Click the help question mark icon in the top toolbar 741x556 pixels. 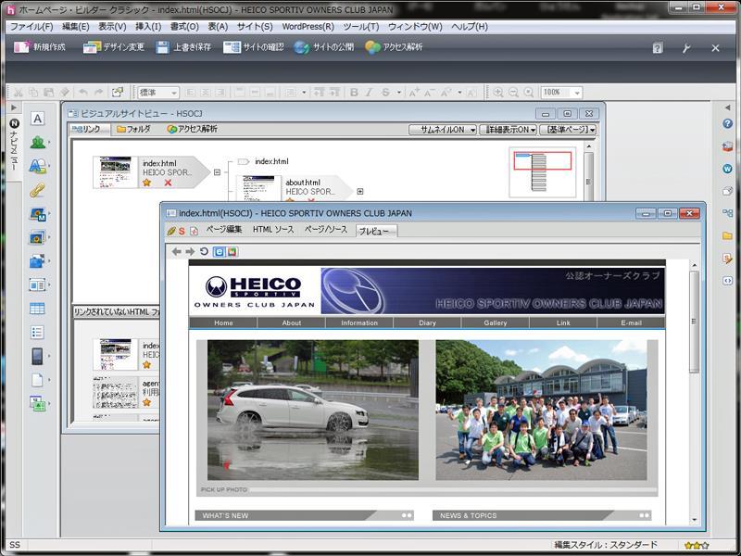pos(658,48)
